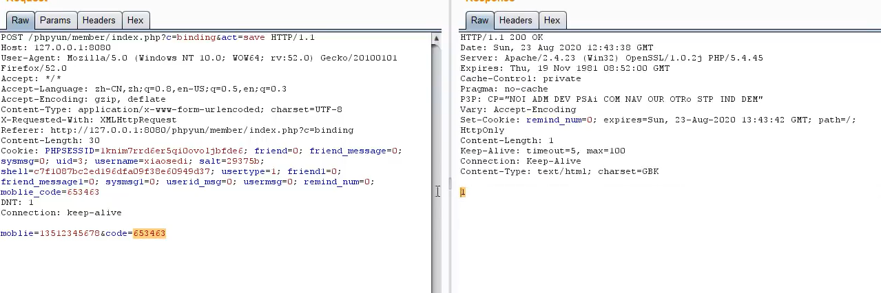Click the moblie_code=653463 cookie line
Screen dimensions: 881x293
[50, 192]
